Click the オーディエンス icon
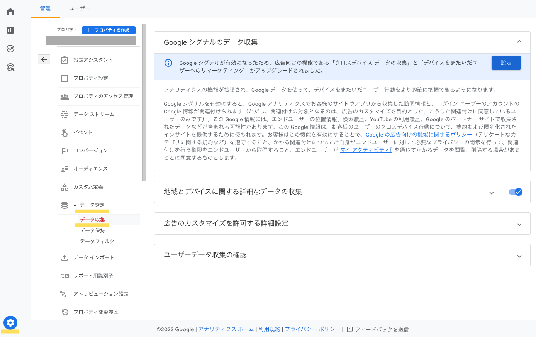Image resolution: width=536 pixels, height=337 pixels. pyautogui.click(x=64, y=169)
